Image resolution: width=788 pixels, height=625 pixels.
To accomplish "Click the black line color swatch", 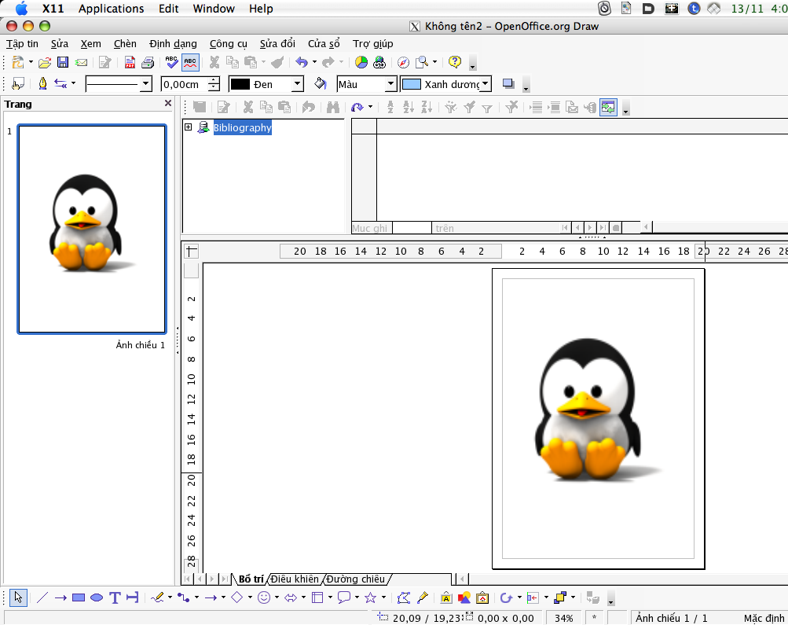I will tap(240, 84).
